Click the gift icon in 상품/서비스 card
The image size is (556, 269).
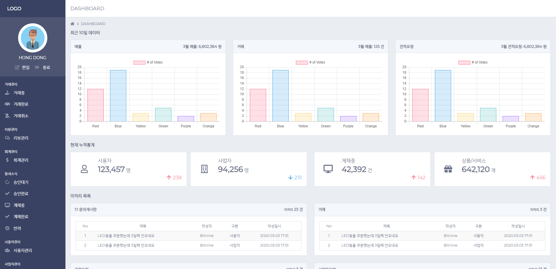pyautogui.click(x=448, y=169)
